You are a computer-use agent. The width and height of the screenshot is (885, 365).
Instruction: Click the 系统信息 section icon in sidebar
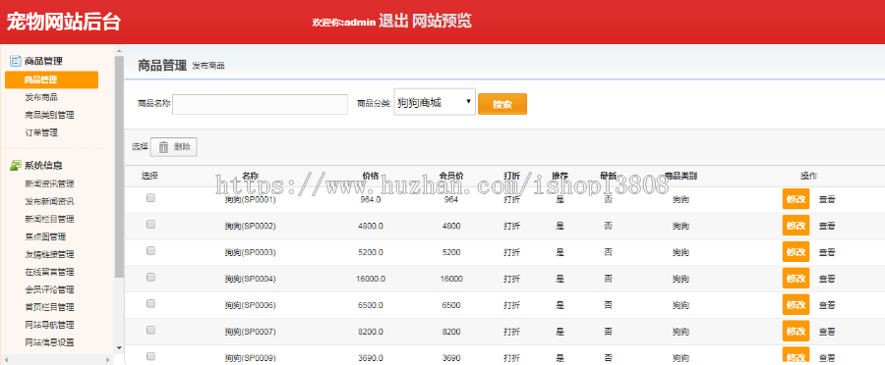tap(15, 165)
